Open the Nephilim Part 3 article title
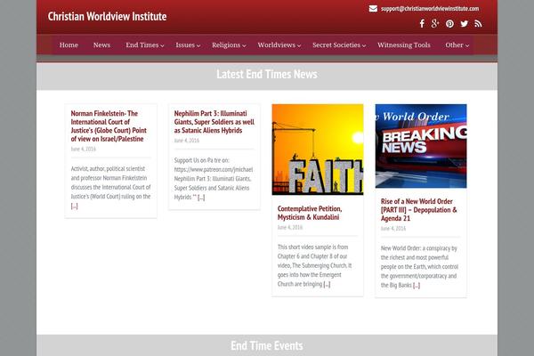Image resolution: width=534 pixels, height=356 pixels. tap(214, 122)
